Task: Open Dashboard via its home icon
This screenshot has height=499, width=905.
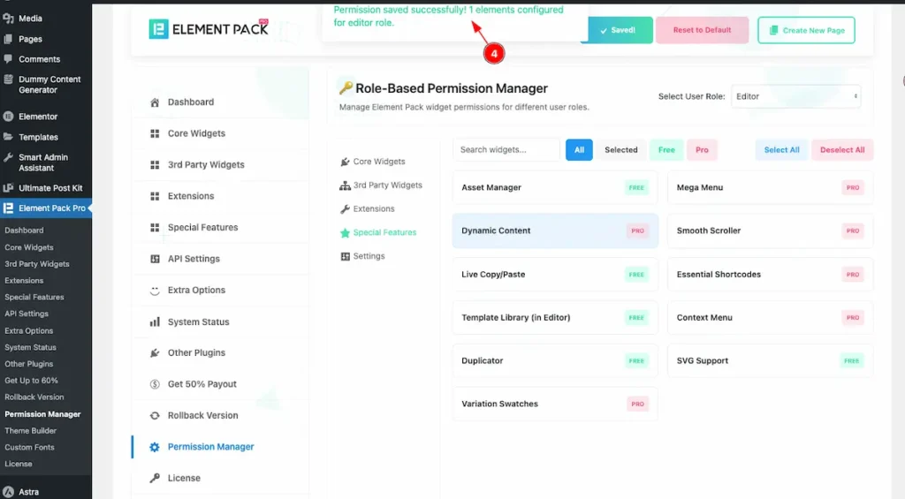Action: 155,102
